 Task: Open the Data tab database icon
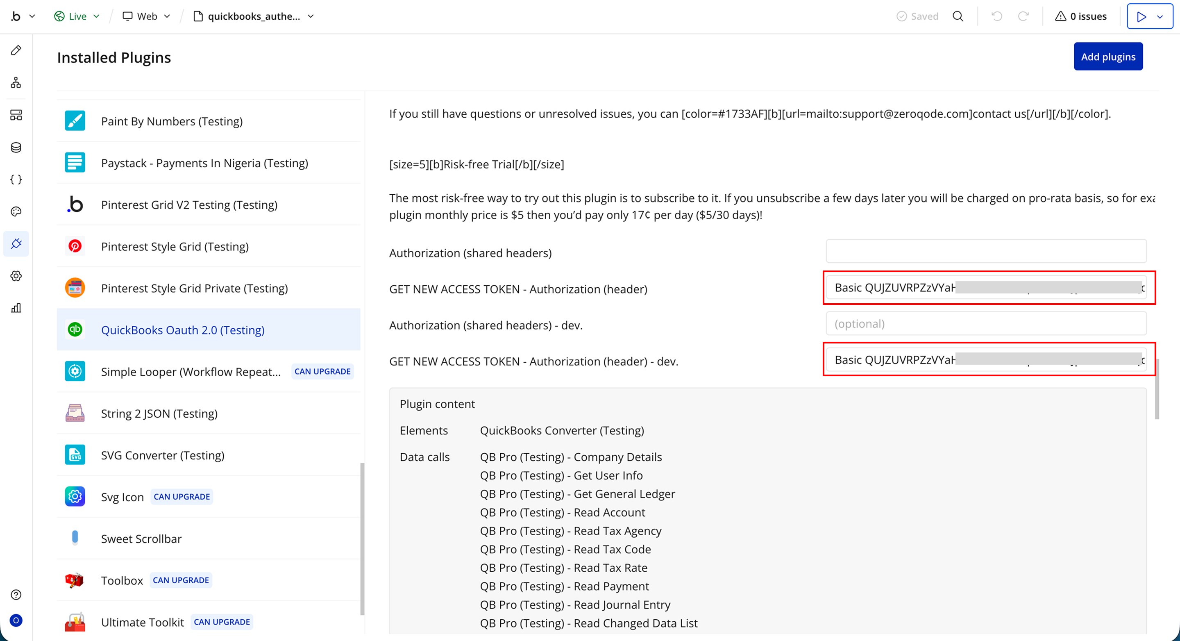click(x=16, y=147)
